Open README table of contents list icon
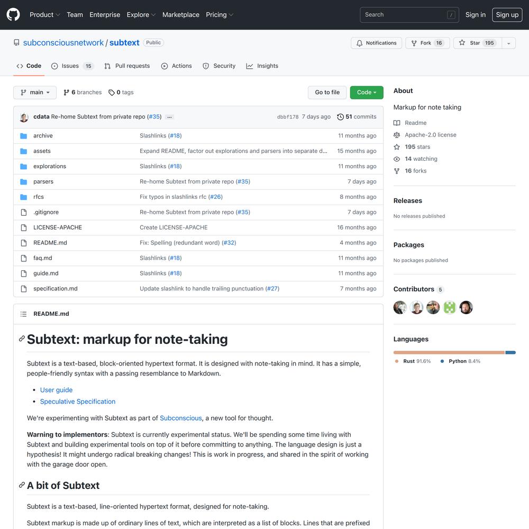This screenshot has height=529, width=529. pyautogui.click(x=23, y=314)
